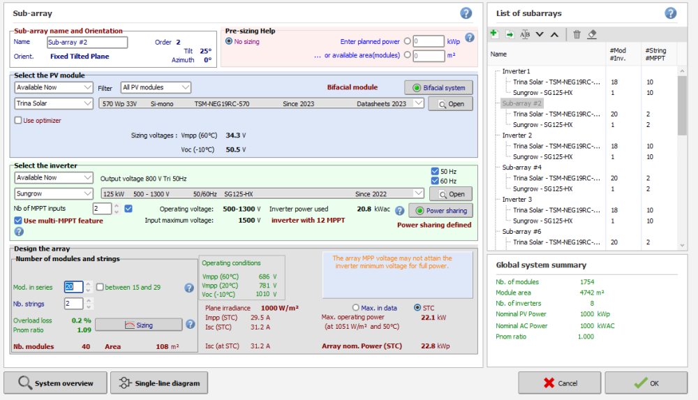The width and height of the screenshot is (698, 400).
Task: Delete the subarray using trash icon
Action: tap(577, 34)
